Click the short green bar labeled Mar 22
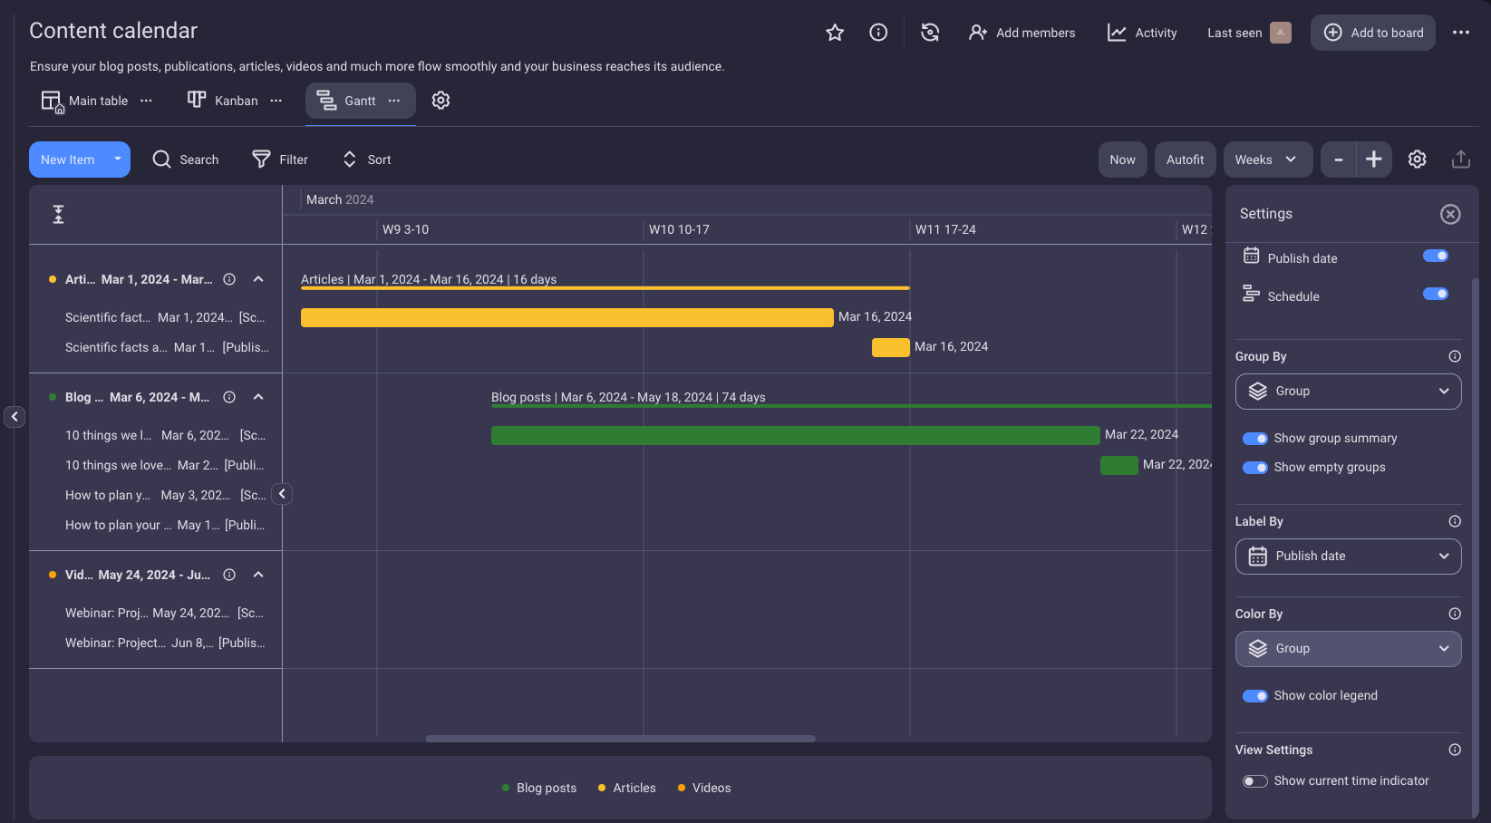This screenshot has height=823, width=1491. [1119, 465]
